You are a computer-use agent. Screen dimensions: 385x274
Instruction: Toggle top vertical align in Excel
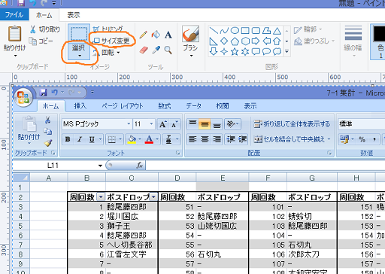[192, 124]
